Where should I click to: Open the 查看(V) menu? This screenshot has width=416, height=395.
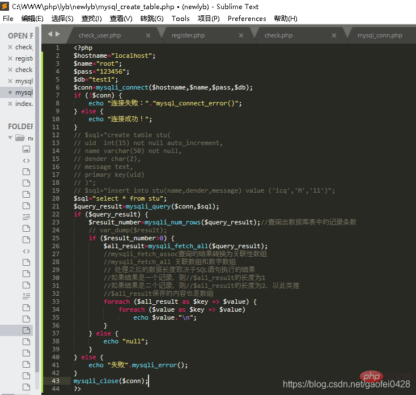121,18
